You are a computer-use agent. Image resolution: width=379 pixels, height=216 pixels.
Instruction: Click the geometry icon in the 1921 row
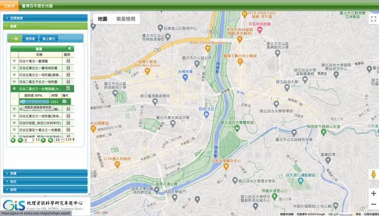tap(65, 101)
